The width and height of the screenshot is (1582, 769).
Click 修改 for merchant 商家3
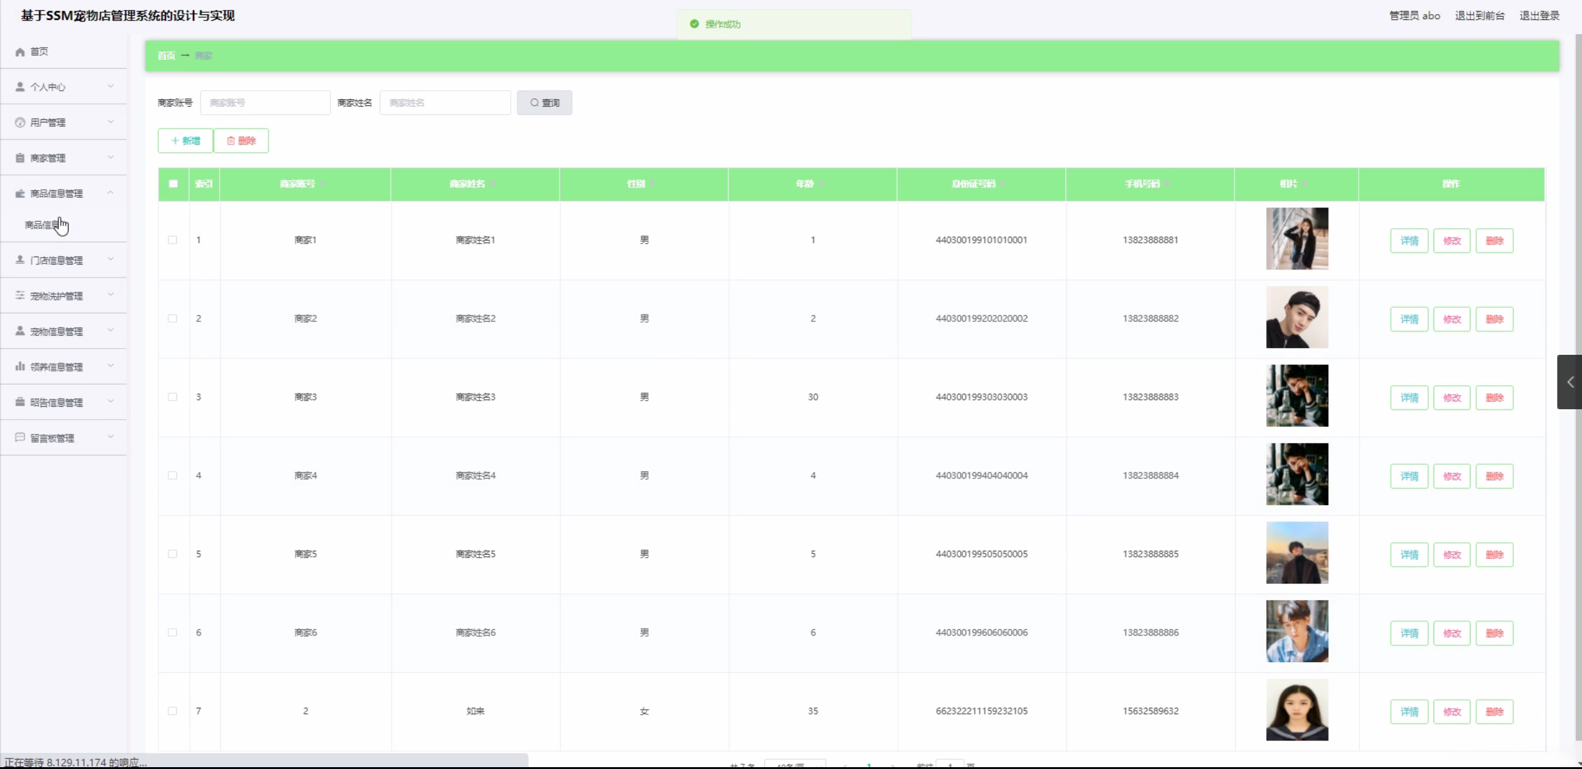(x=1452, y=397)
